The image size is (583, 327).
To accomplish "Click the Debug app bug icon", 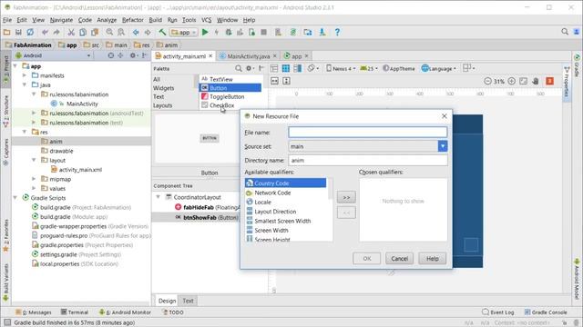I will [229, 33].
